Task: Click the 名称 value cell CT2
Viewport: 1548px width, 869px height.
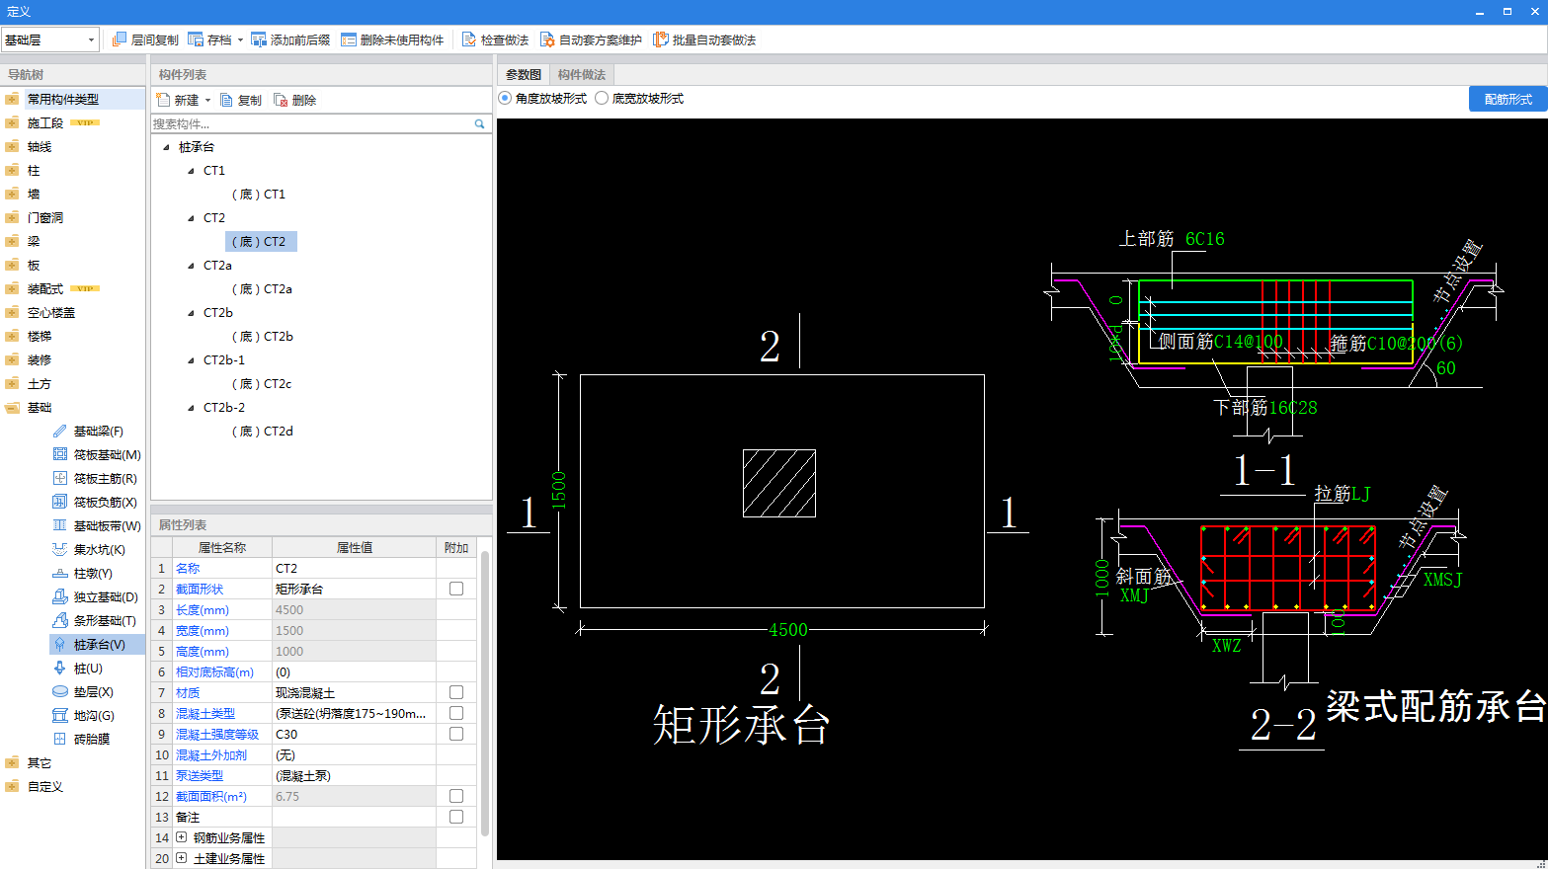Action: tap(354, 568)
